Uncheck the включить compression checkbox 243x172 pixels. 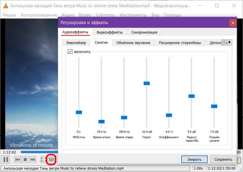70,51
